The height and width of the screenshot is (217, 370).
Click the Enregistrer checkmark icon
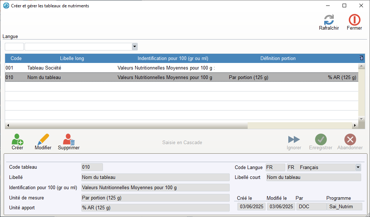[321, 139]
